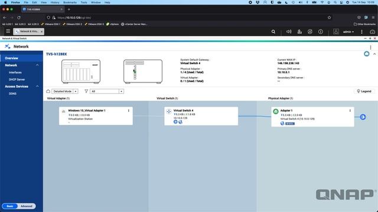Open Firefox Bookmarks menu

pos(70,2)
